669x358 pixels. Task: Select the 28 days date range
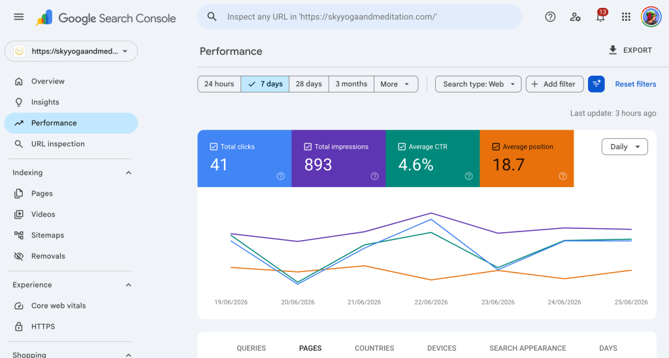[x=309, y=84]
